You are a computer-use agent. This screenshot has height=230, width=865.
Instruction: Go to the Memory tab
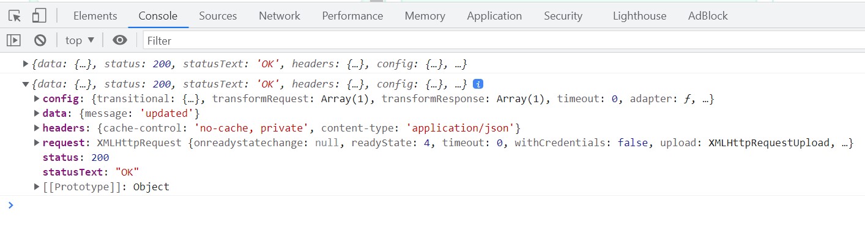[x=425, y=16]
